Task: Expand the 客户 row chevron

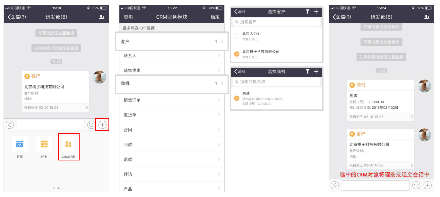Action: pos(222,41)
